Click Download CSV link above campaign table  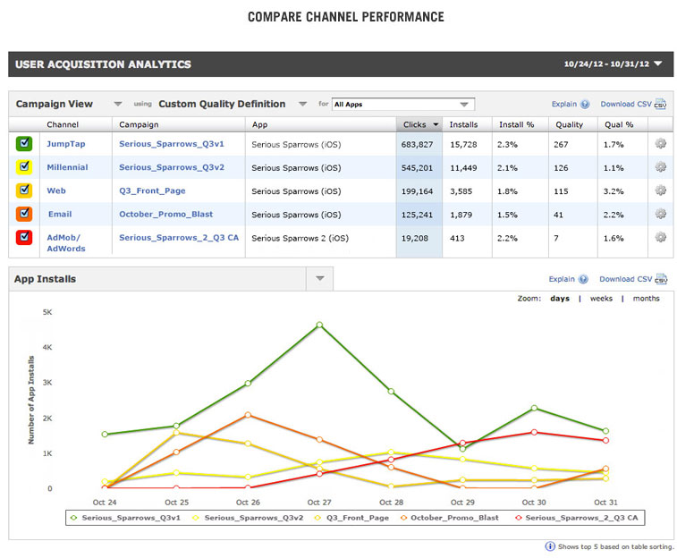coord(626,104)
